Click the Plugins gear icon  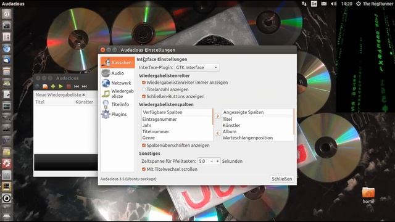point(106,114)
